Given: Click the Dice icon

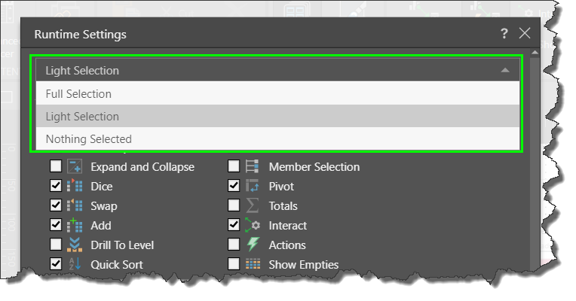Looking at the screenshot, I should [74, 187].
